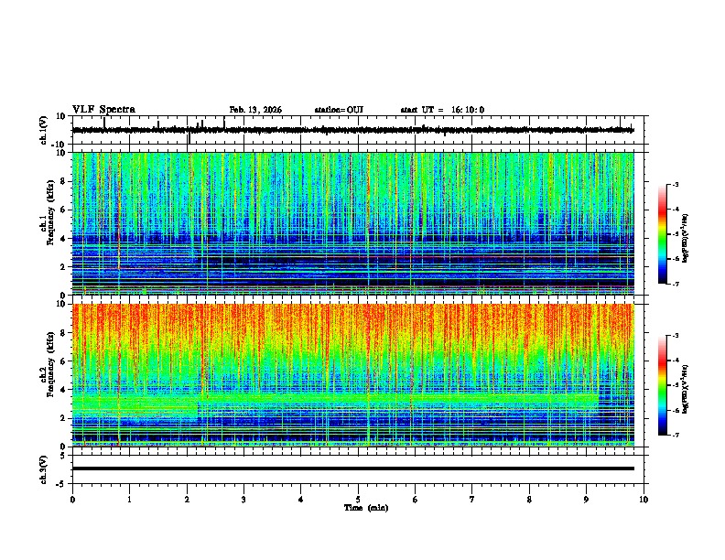Click tick label "1" on the Time axis
725x560 pixels.
129,500
